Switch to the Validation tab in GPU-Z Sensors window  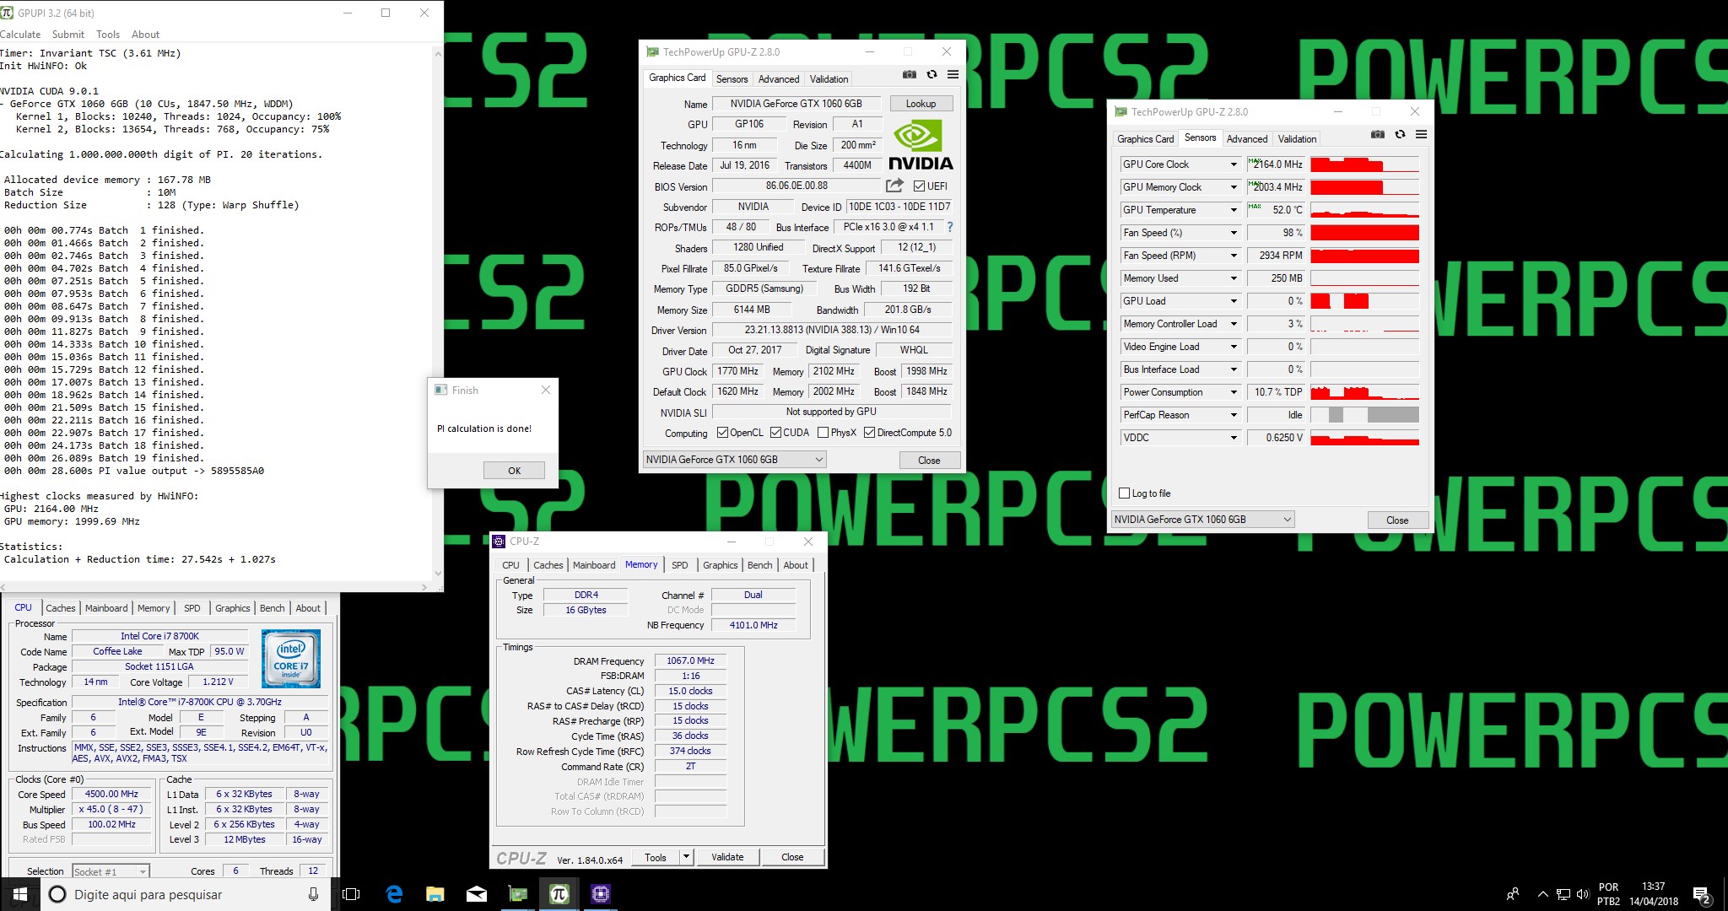point(1297,138)
